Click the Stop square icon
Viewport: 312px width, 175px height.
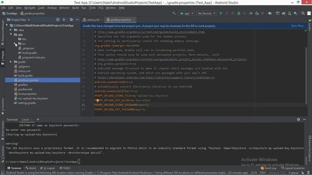[263, 13]
